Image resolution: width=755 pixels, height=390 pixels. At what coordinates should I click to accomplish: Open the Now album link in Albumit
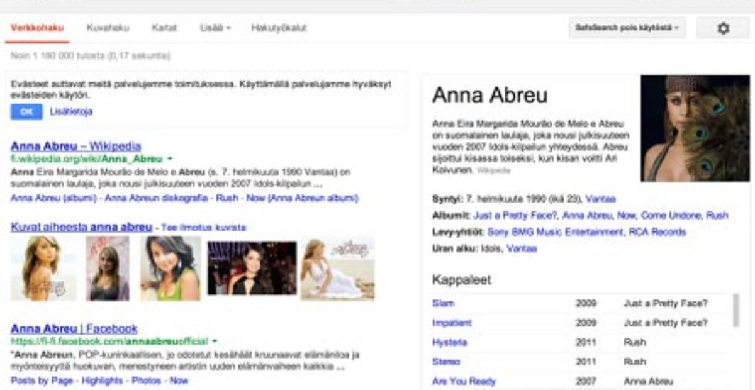[626, 215]
